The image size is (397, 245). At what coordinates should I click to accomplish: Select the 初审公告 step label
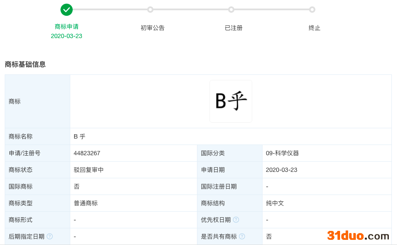click(x=152, y=28)
